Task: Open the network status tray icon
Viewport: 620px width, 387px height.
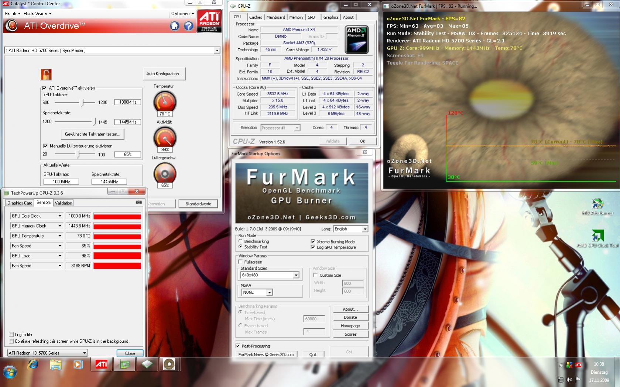Action: (x=561, y=380)
